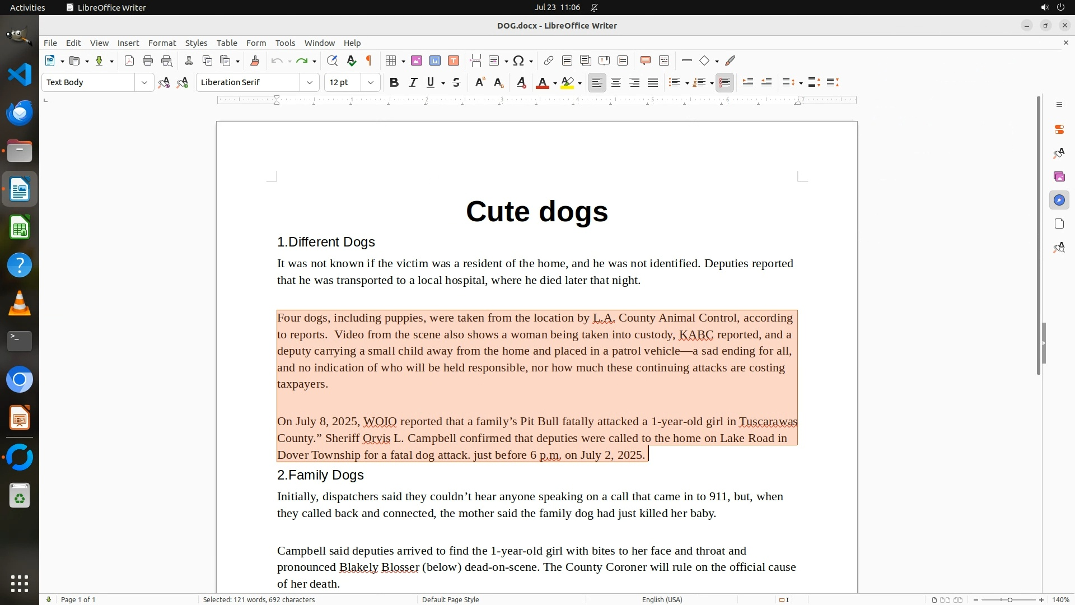Image resolution: width=1075 pixels, height=605 pixels.
Task: Open the Find & Replace tool
Action: (332, 61)
